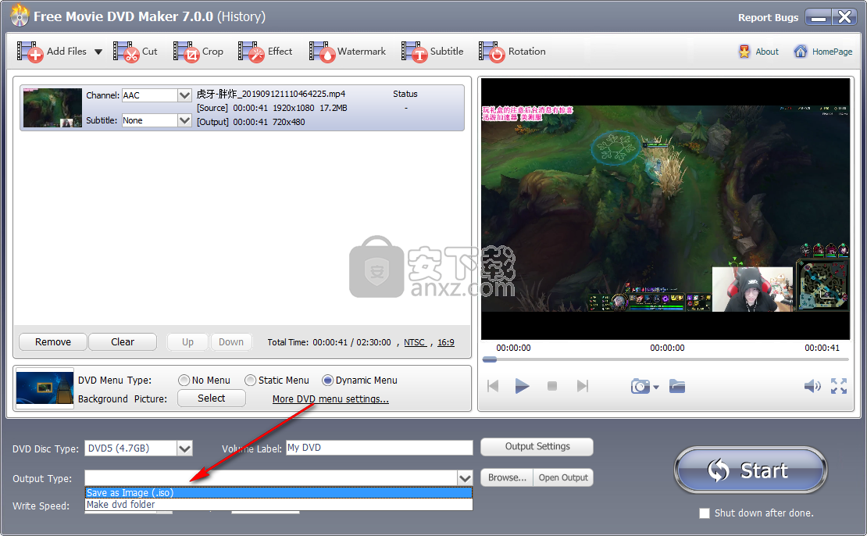
Task: Take a snapshot of the preview
Action: 639,385
